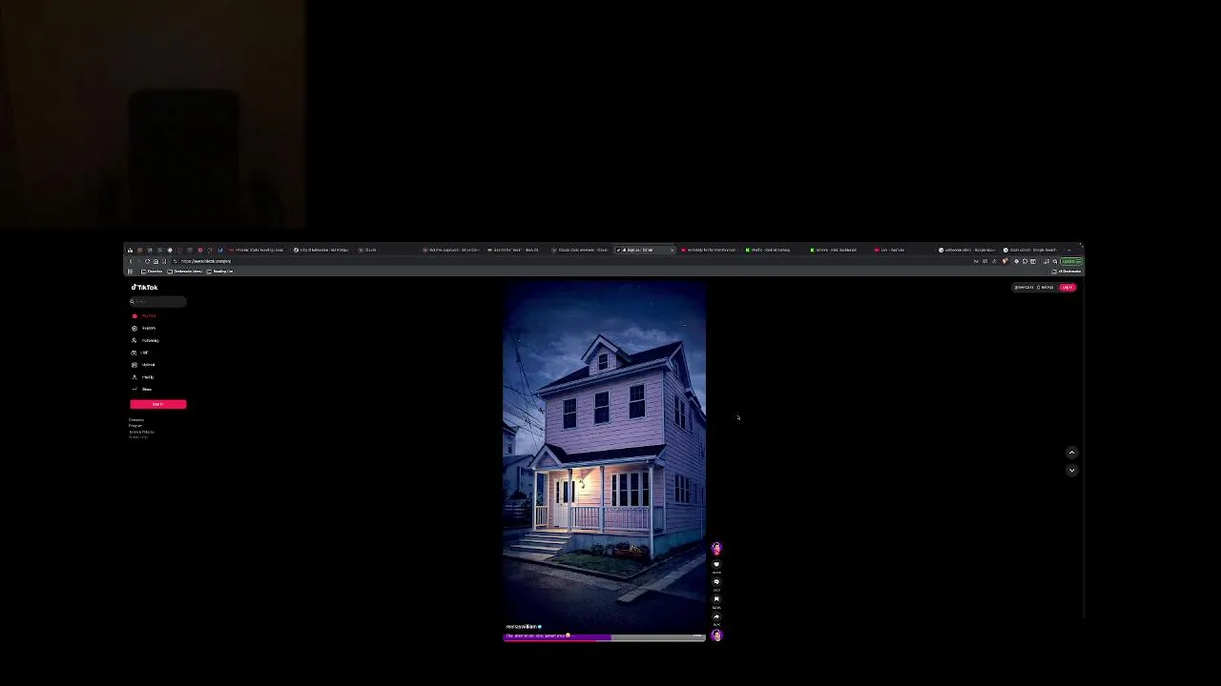The width and height of the screenshot is (1221, 686).
Task: Share the video with arrow icon
Action: (716, 616)
